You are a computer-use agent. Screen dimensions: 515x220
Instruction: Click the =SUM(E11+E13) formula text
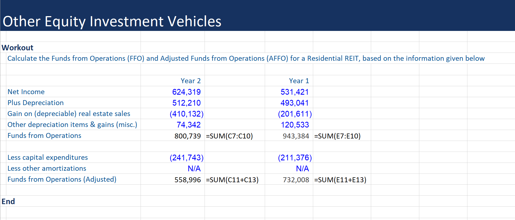pyautogui.click(x=340, y=180)
